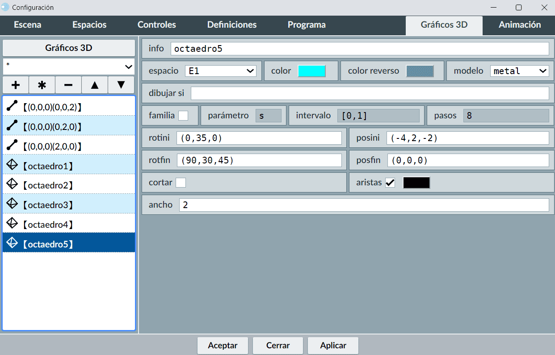This screenshot has width=555, height=355.
Task: Move item up with up arrow
Action: point(95,85)
